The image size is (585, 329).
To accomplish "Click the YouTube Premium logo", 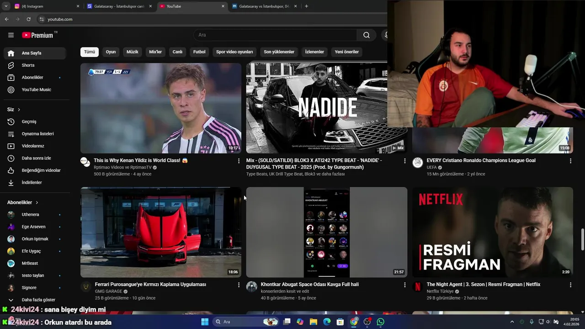I will pyautogui.click(x=37, y=35).
